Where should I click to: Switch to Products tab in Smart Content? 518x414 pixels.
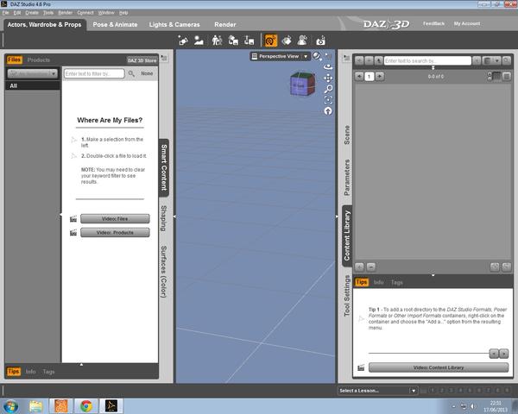pos(38,60)
